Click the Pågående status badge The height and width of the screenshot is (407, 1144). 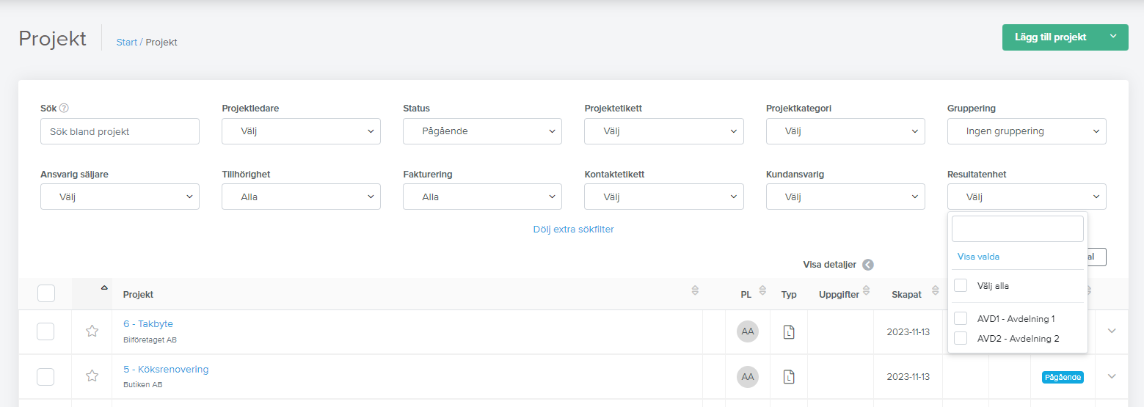[x=1062, y=377]
